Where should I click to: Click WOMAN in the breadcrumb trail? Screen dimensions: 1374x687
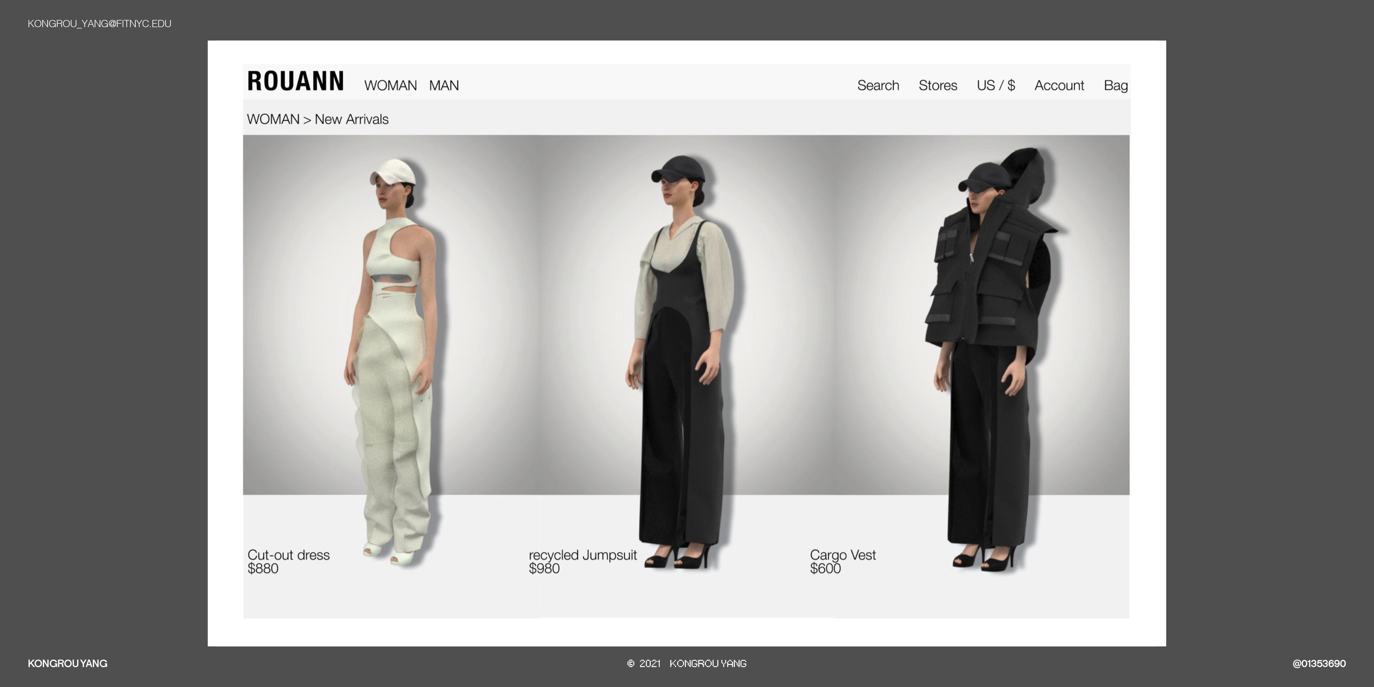coord(273,119)
